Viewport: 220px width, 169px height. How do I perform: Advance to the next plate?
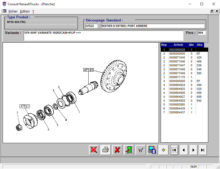click(193, 150)
